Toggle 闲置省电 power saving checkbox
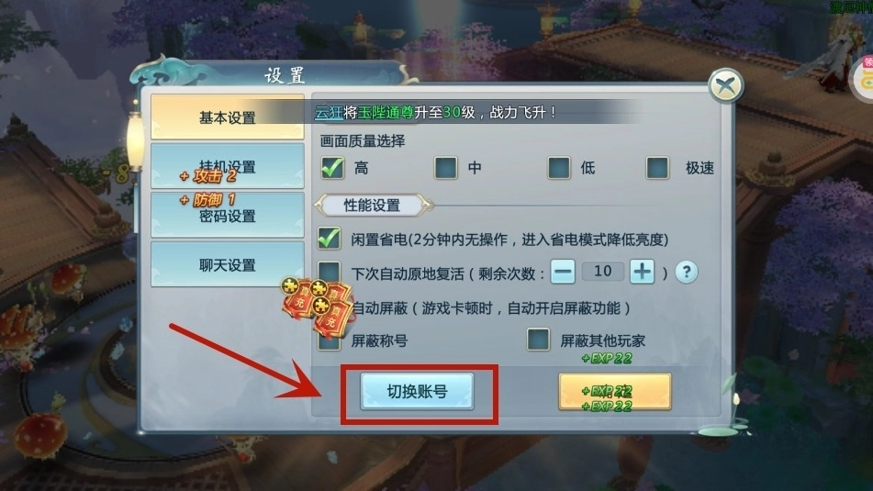The height and width of the screenshot is (491, 873). coord(329,239)
